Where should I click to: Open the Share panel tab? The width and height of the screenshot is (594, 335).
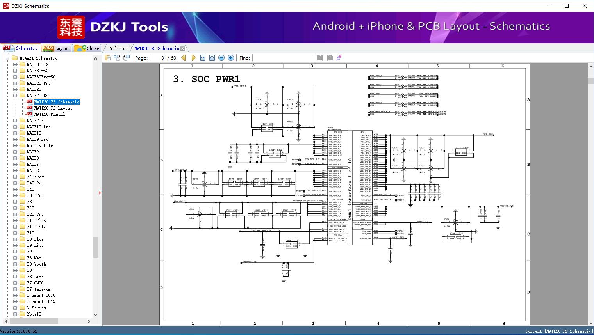87,48
